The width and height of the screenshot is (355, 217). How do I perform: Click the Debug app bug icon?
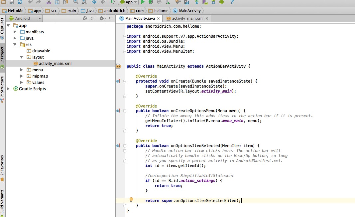click(x=151, y=2)
